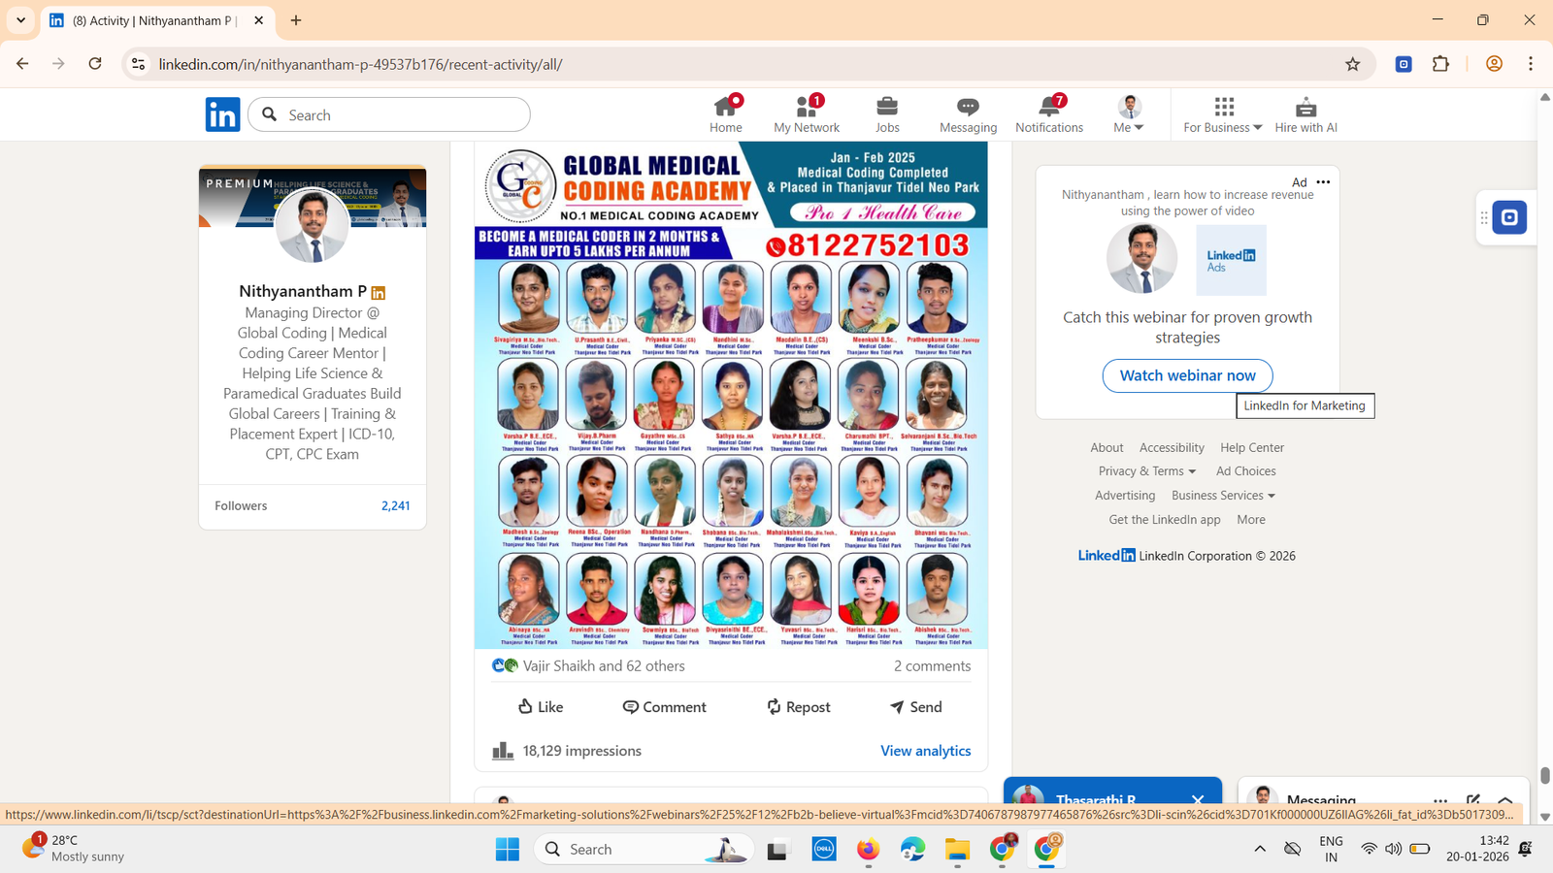Click the Hire with AI icon
Viewport: 1553px width, 873px height.
coord(1305,107)
